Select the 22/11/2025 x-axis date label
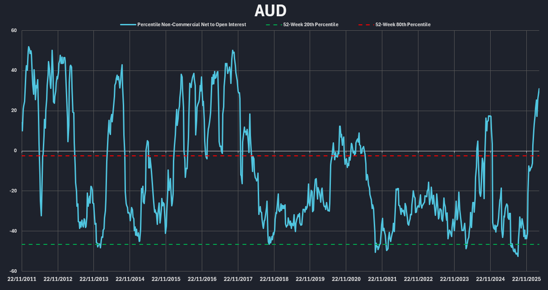This screenshot has height=290, width=548. pyautogui.click(x=526, y=279)
